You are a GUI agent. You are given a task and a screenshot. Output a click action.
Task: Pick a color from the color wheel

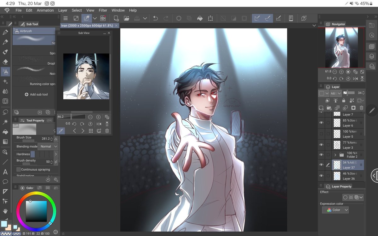click(x=36, y=211)
